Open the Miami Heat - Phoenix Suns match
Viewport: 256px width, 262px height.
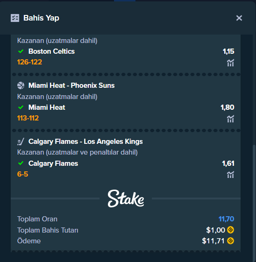click(x=71, y=85)
